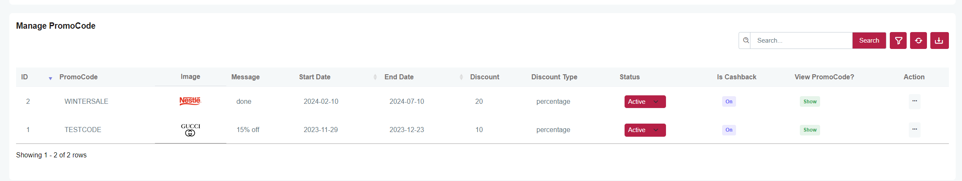Click the Gucci promo image
The image size is (962, 181).
tap(190, 130)
